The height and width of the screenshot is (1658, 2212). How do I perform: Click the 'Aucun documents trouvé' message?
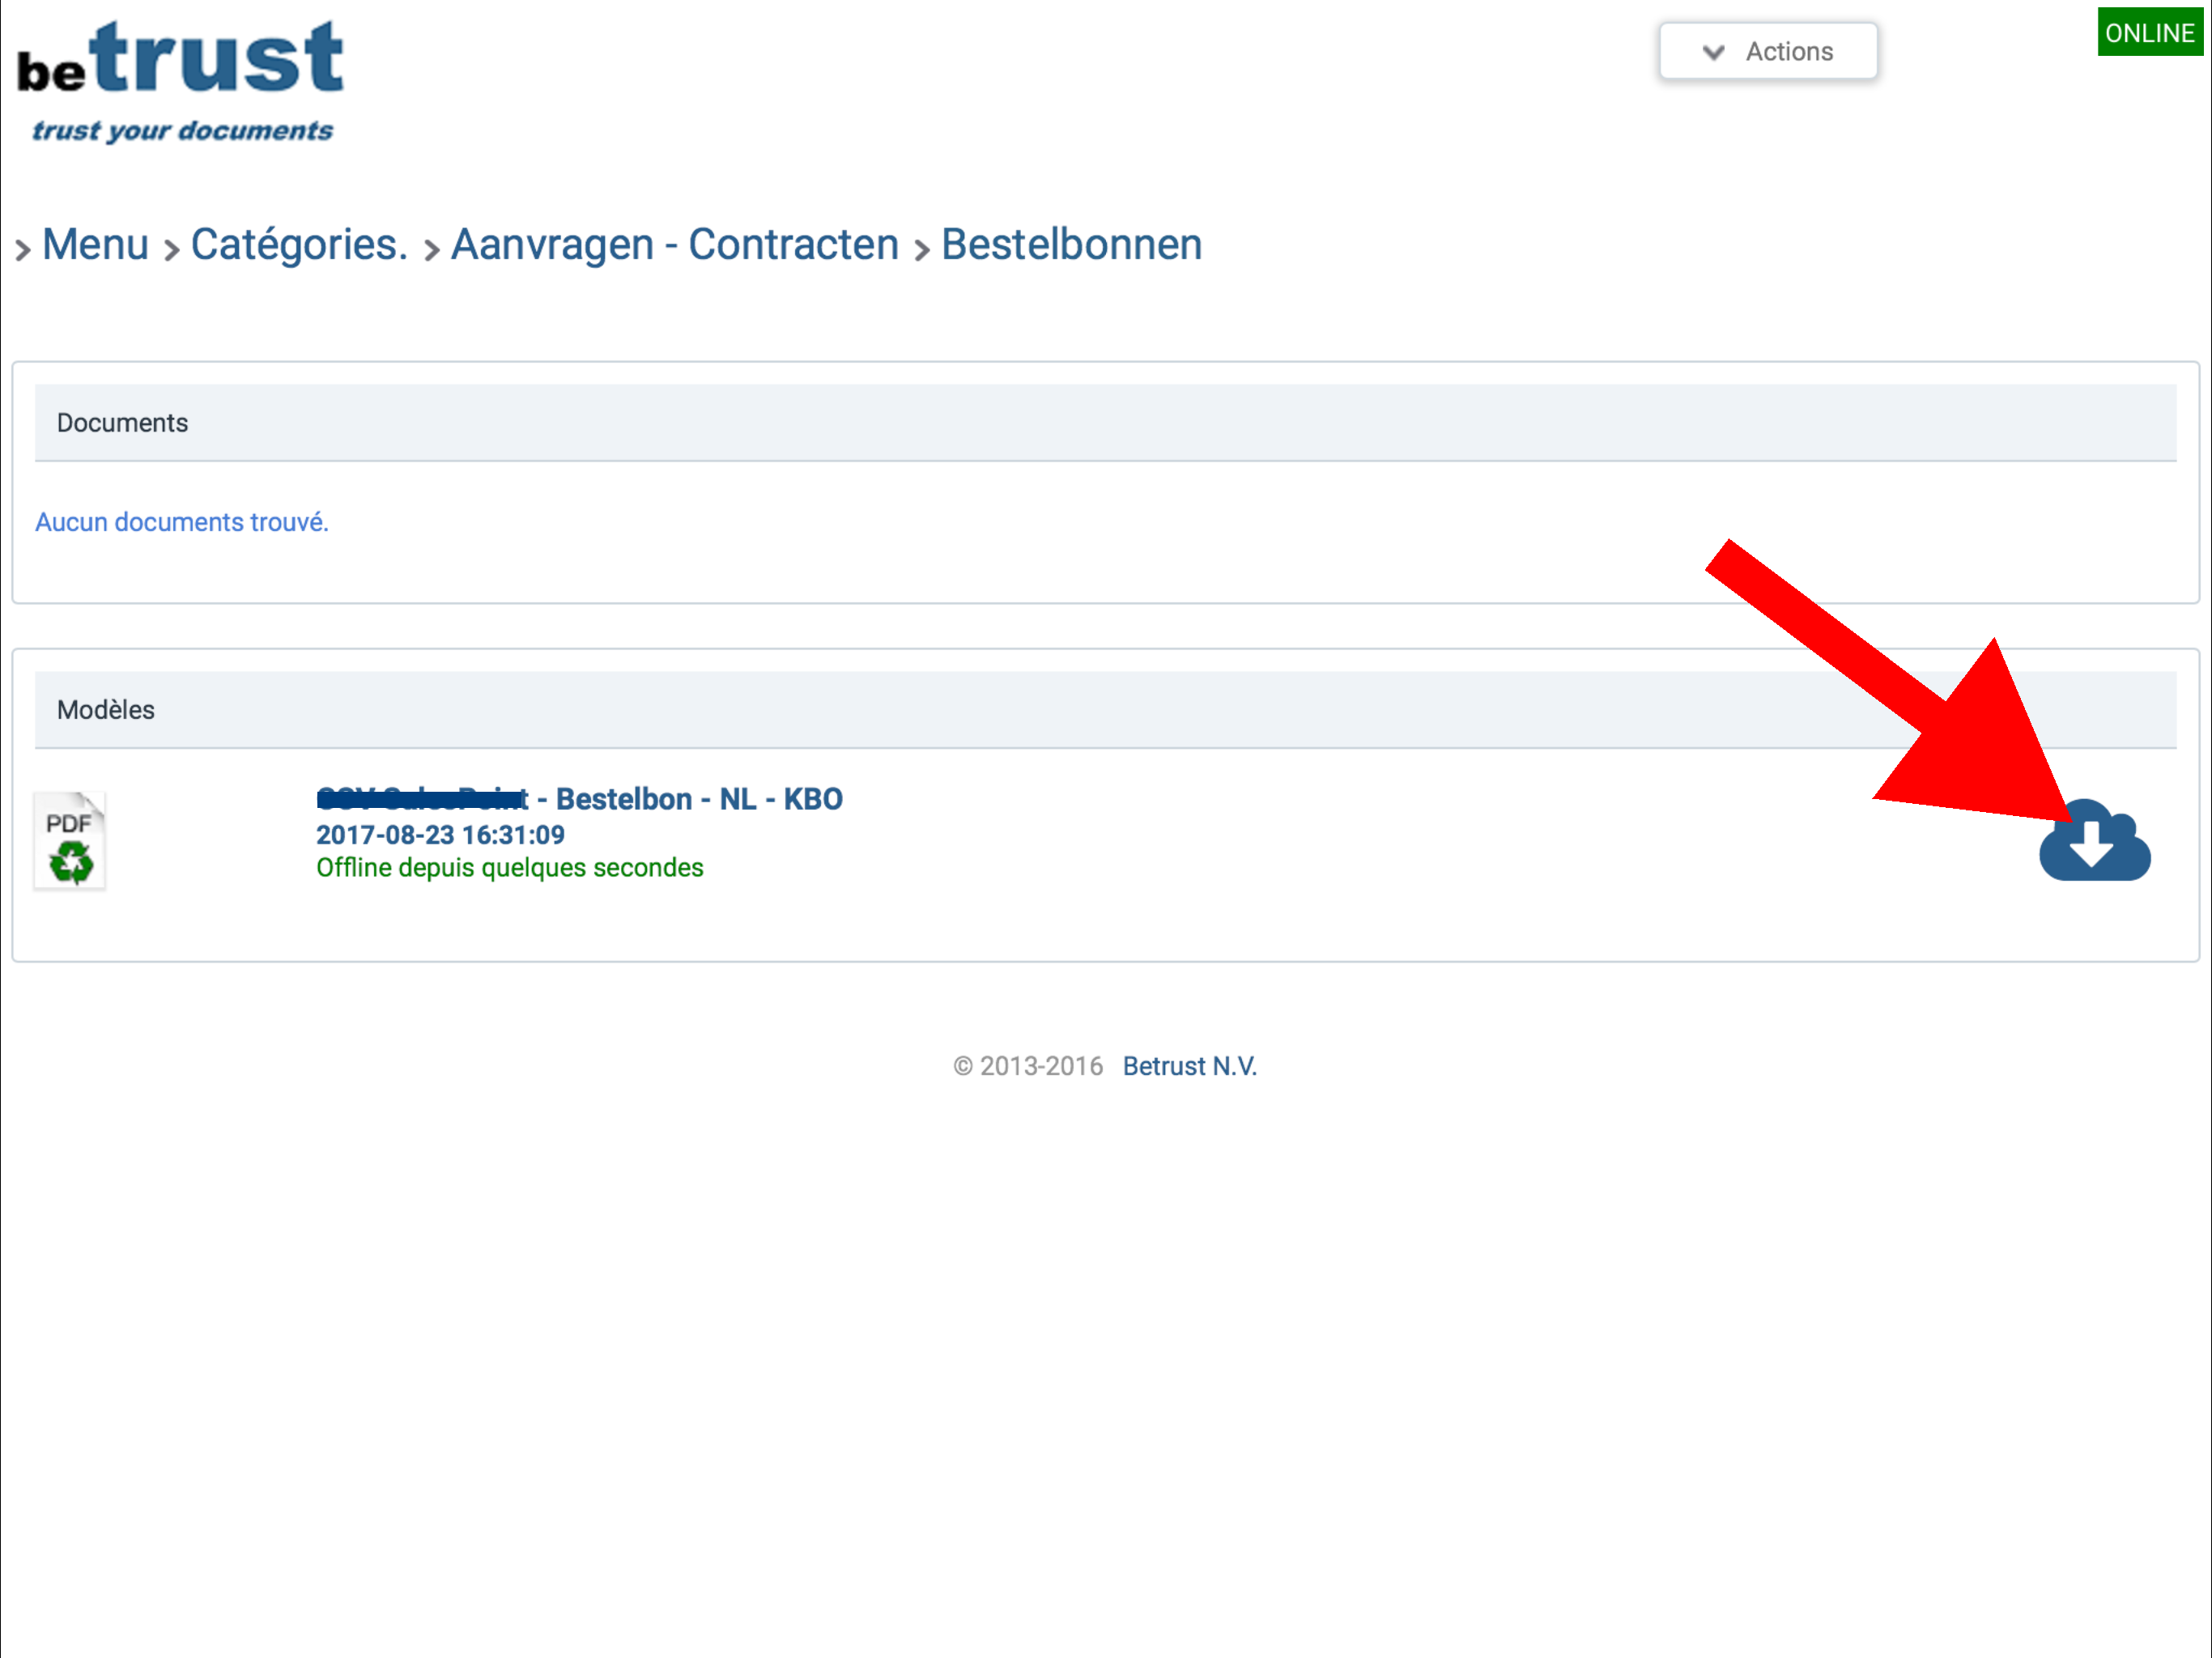tap(182, 522)
